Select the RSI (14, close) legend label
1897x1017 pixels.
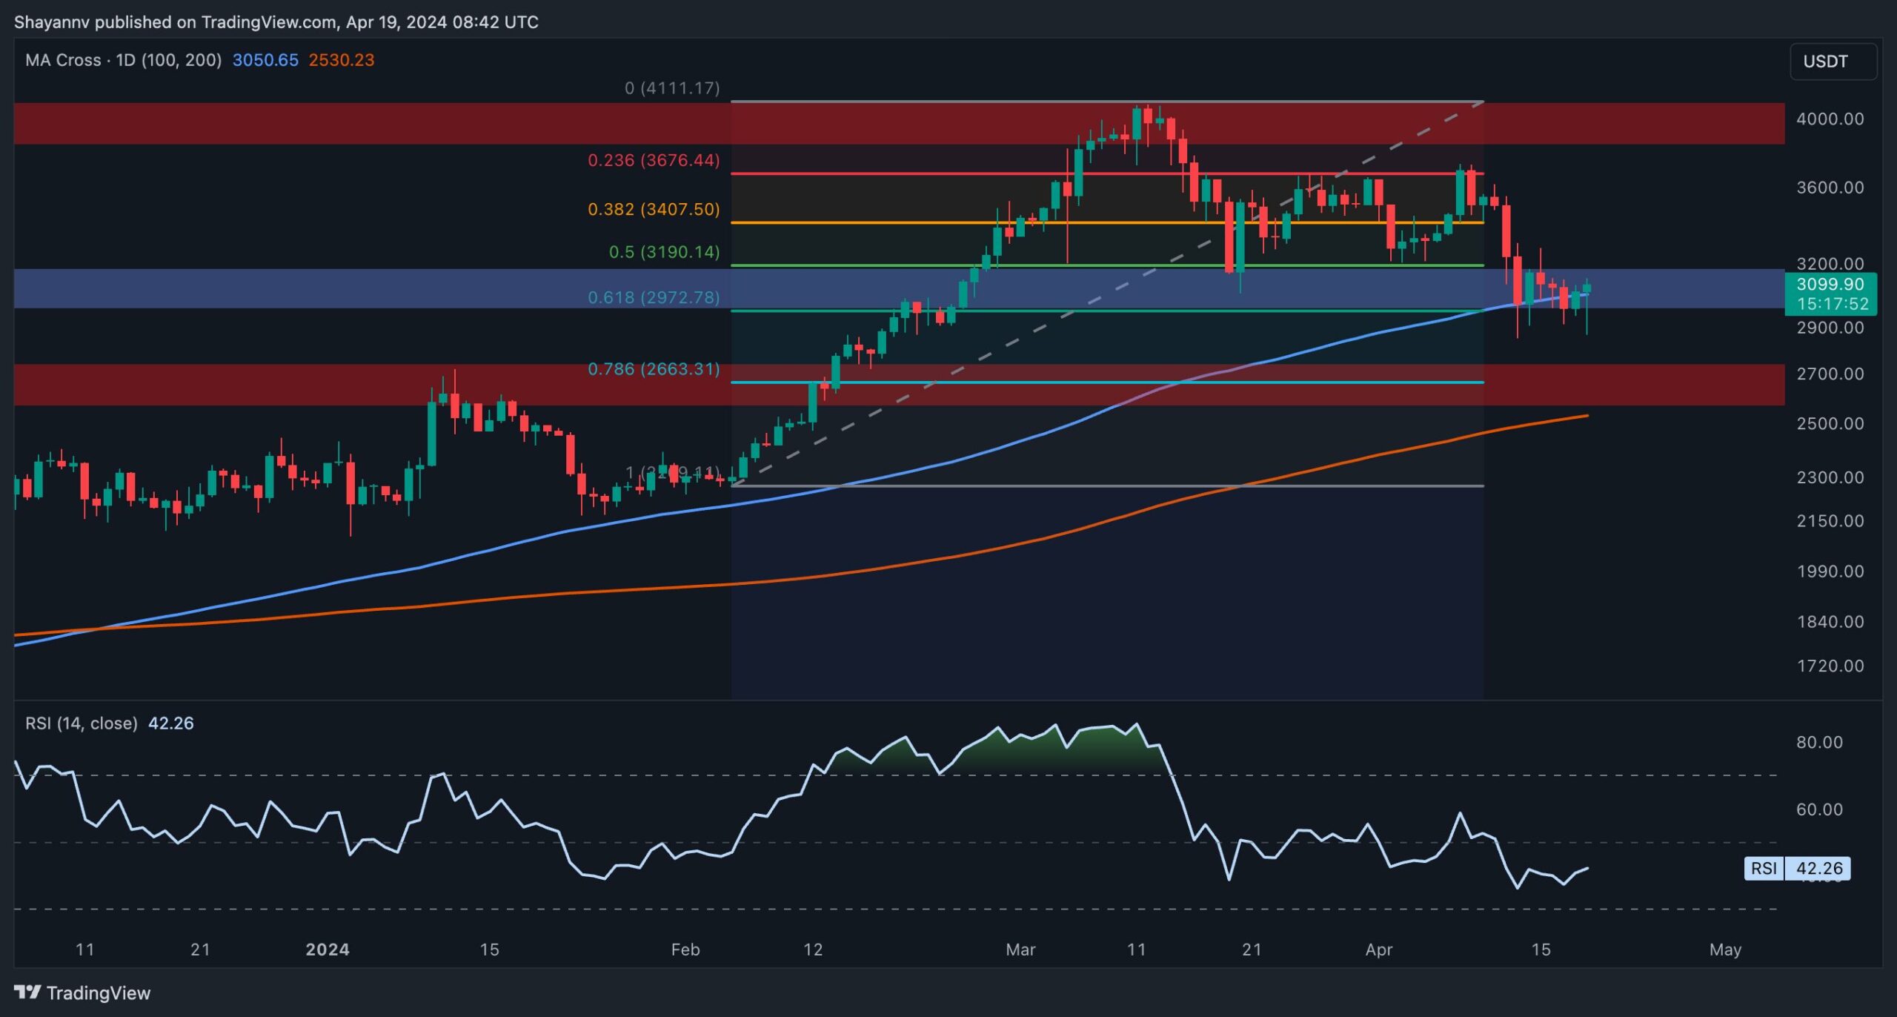(x=82, y=723)
